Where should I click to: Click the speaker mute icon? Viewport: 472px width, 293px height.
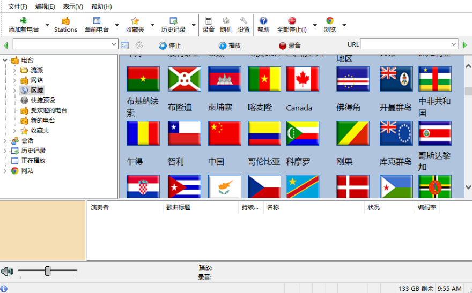(7, 272)
